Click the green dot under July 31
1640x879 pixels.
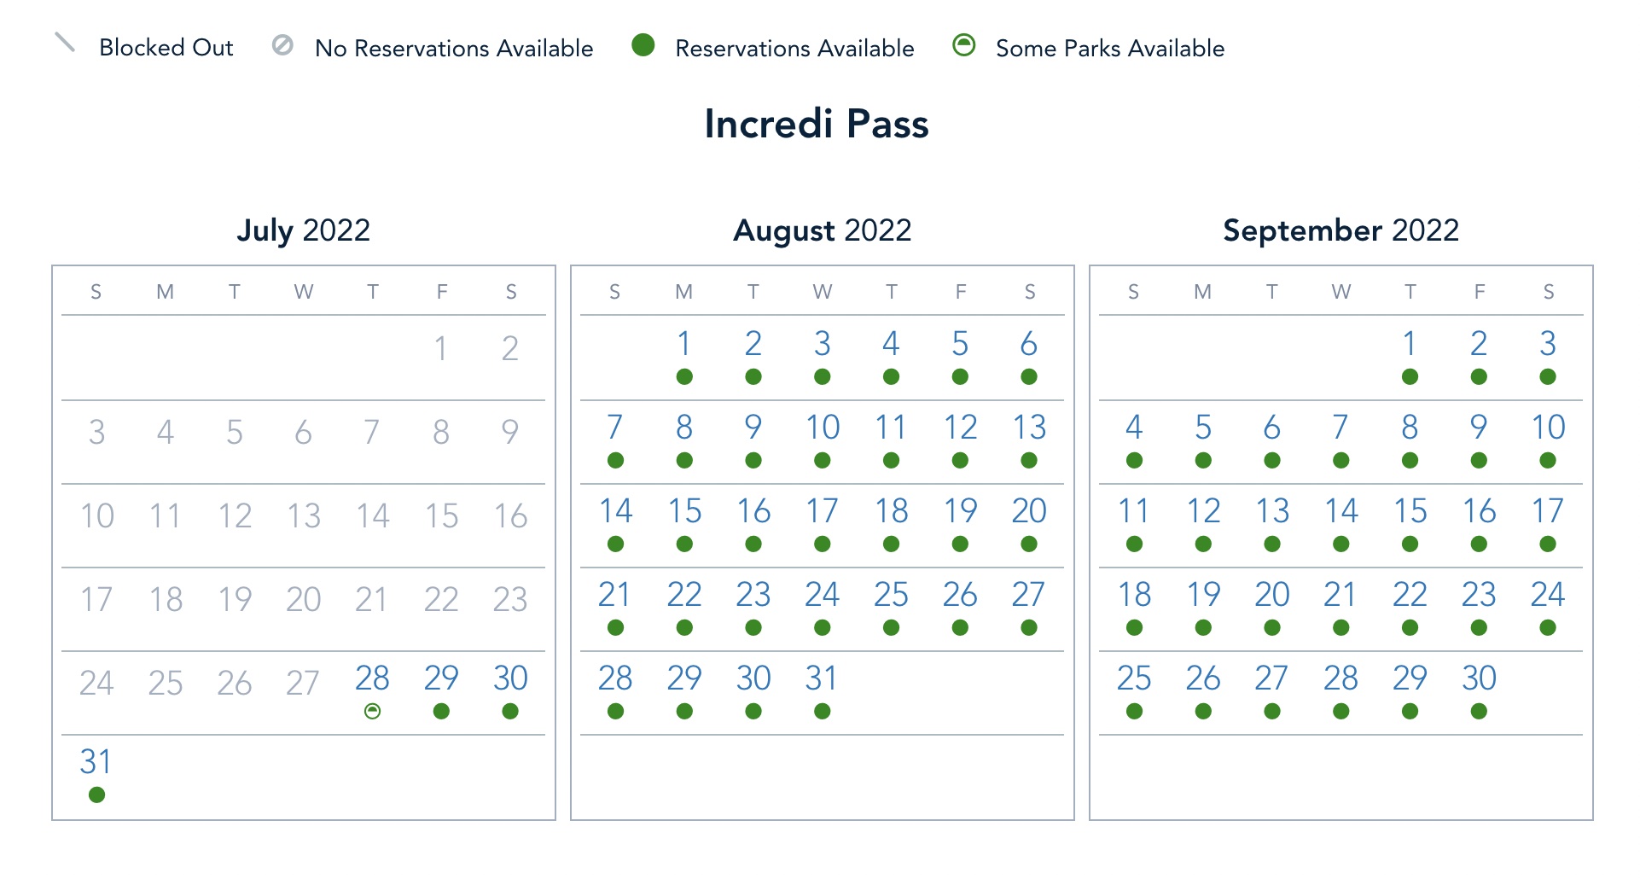pyautogui.click(x=96, y=795)
